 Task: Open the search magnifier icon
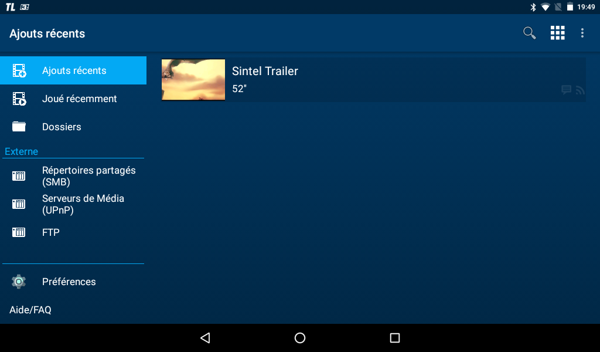click(x=529, y=33)
